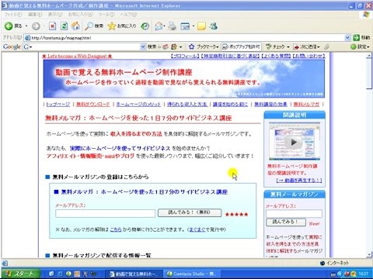
Task: Click the 無料ダウンロード navigation link
Action: tap(93, 104)
